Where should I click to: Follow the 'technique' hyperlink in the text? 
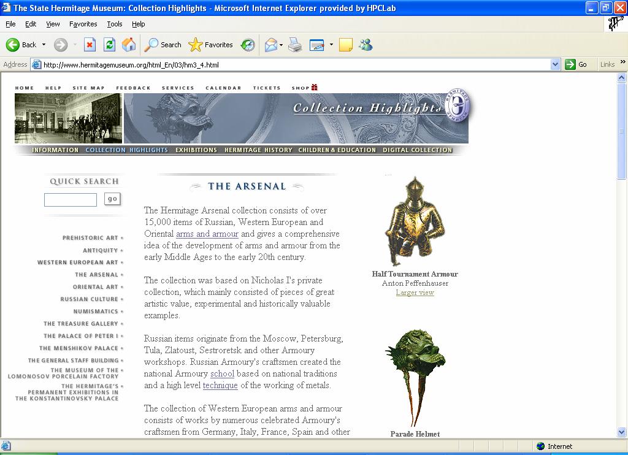click(220, 385)
